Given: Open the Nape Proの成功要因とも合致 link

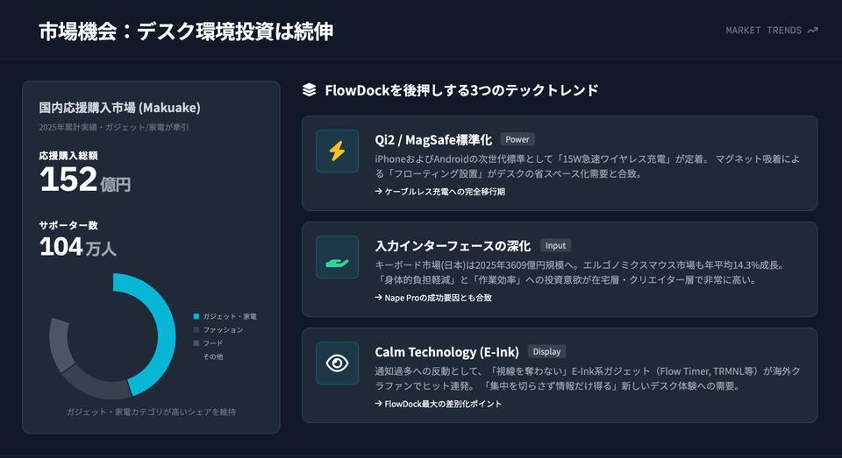Looking at the screenshot, I should click(433, 298).
